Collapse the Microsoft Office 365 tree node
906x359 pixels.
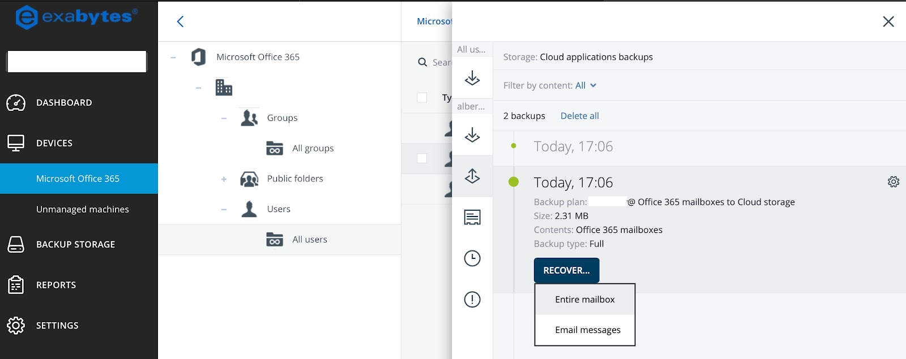click(173, 58)
